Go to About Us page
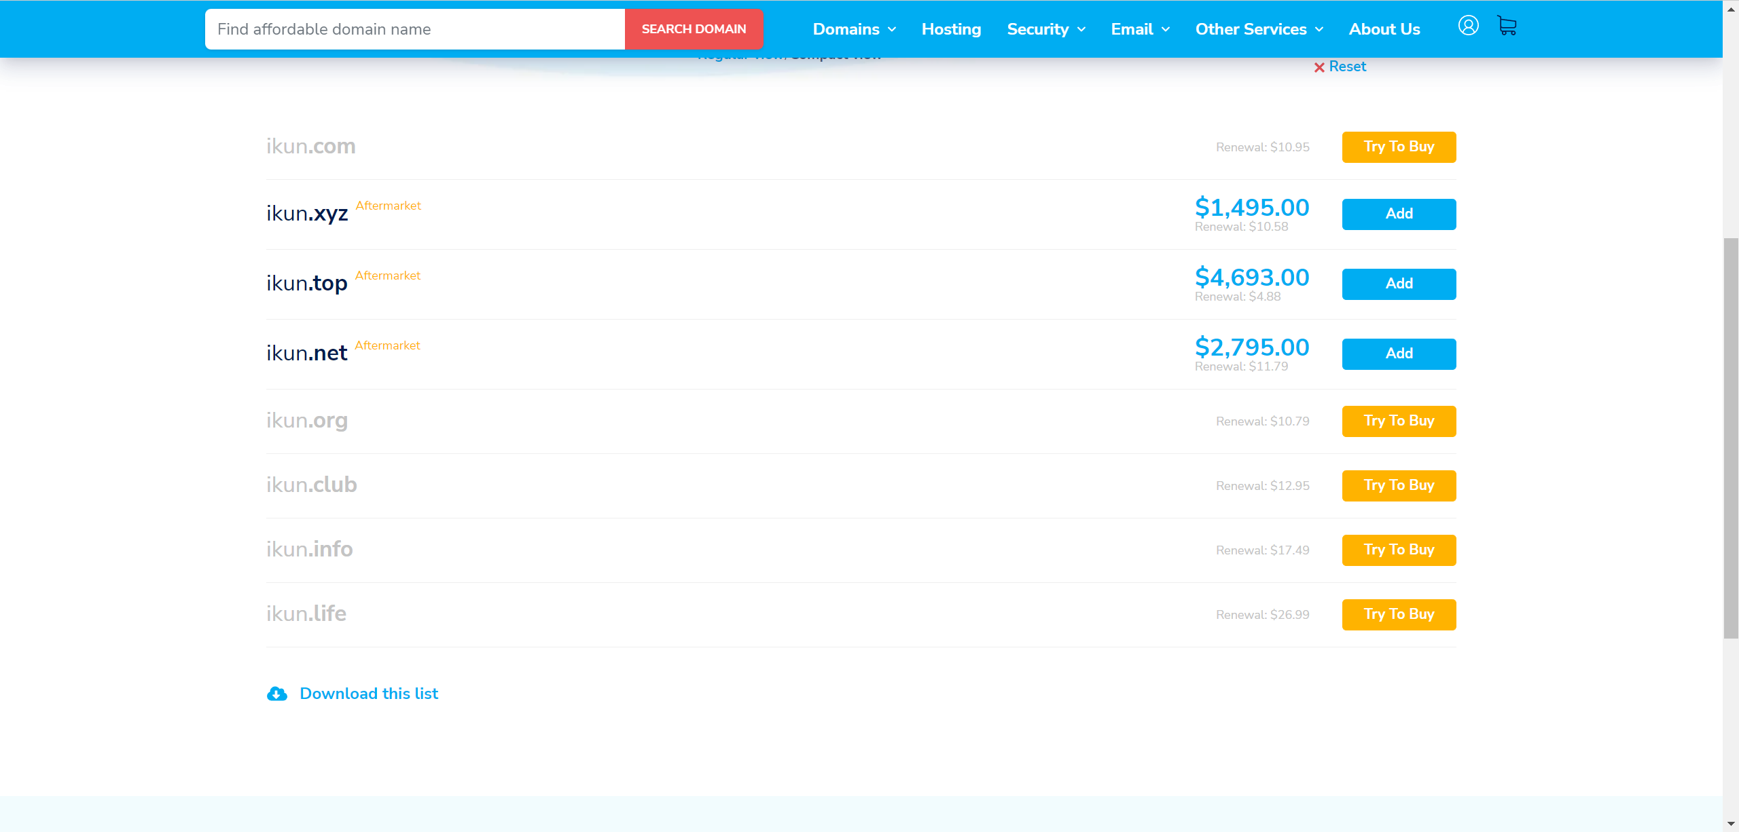Screen dimensions: 1739x832 (x=1384, y=29)
